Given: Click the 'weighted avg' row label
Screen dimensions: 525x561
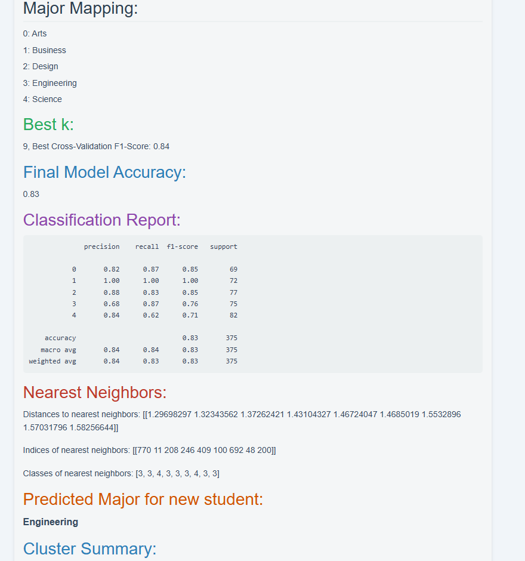Looking at the screenshot, I should click(x=52, y=361).
